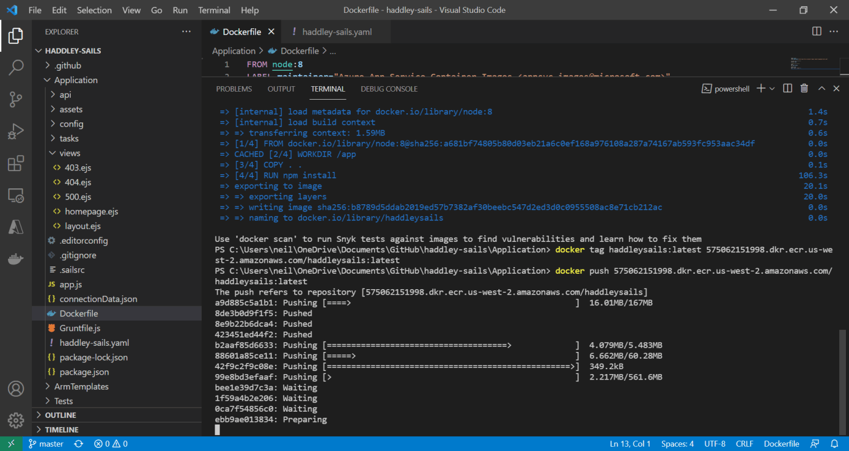Screen dimensions: 849x451
Task: Open package.json in the explorer
Action: point(84,372)
